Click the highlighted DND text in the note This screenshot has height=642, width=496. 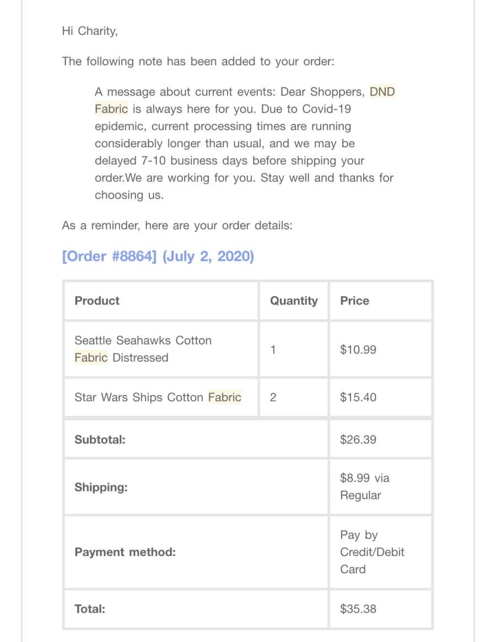click(382, 92)
